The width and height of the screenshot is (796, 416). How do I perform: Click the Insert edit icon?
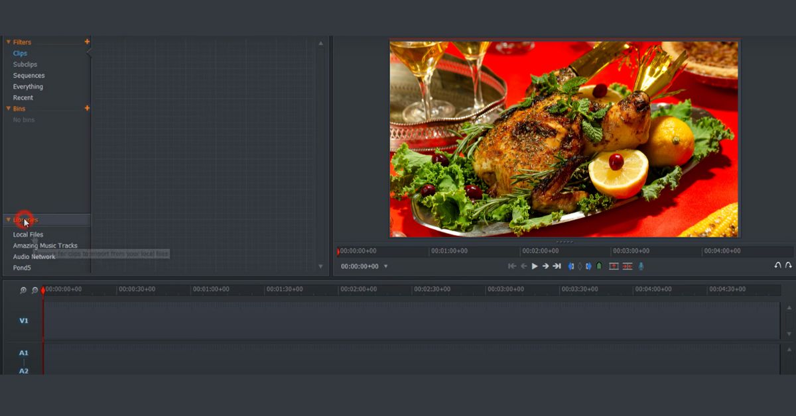coord(612,266)
